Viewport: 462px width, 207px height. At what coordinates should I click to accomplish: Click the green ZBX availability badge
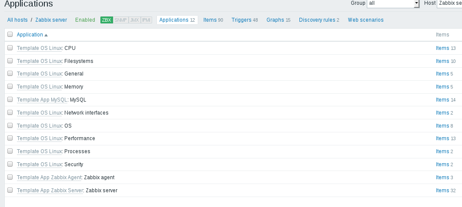click(x=106, y=20)
